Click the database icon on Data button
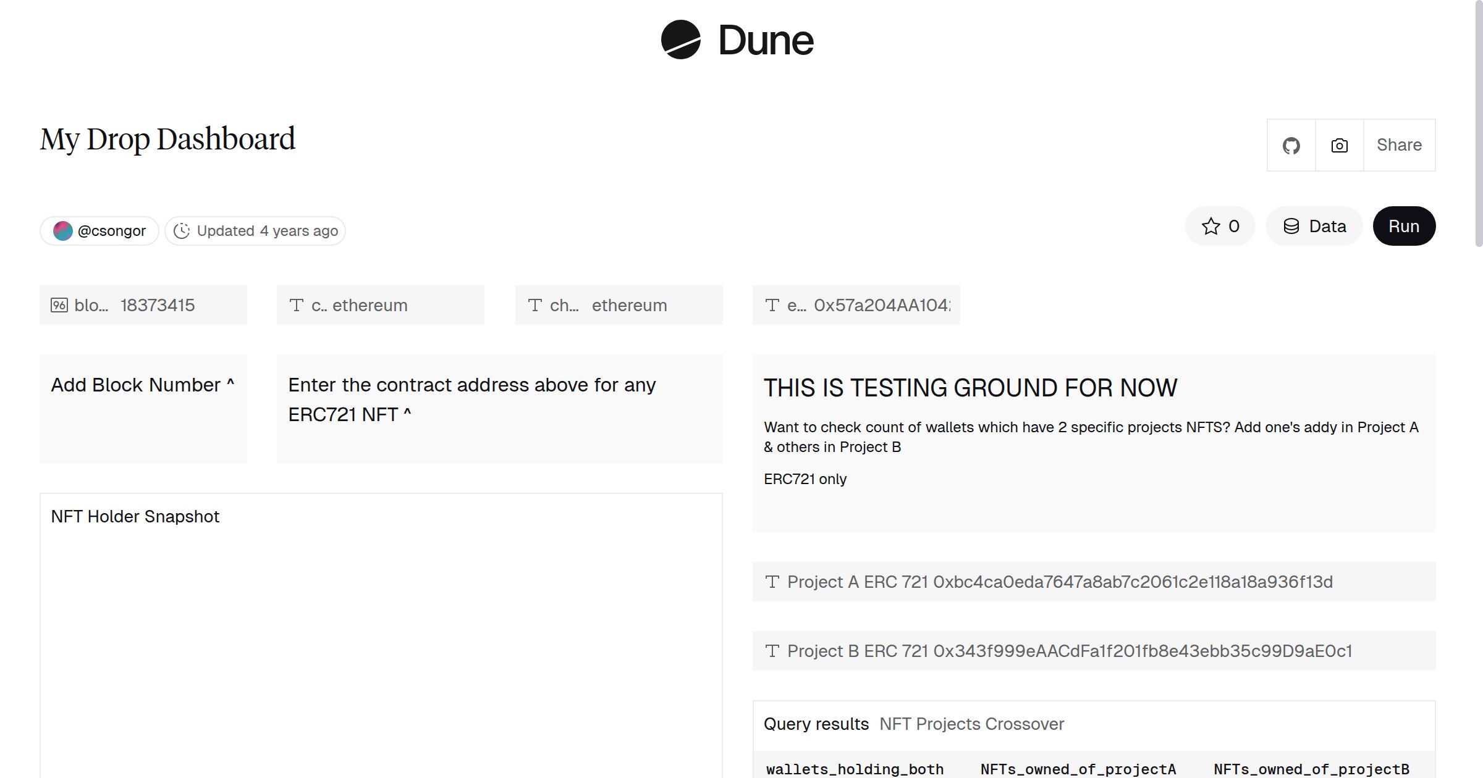This screenshot has width=1483, height=778. click(x=1291, y=226)
